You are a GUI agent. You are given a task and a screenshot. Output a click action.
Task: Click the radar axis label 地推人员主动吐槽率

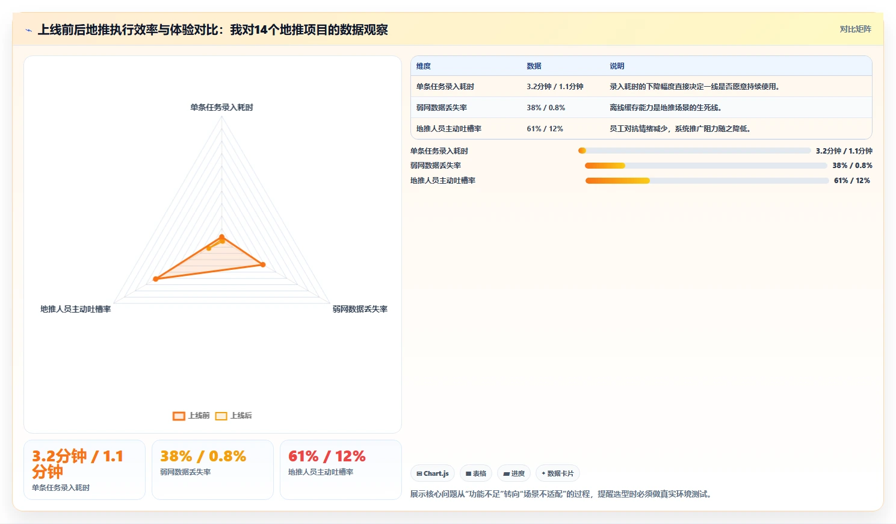pyautogui.click(x=76, y=309)
